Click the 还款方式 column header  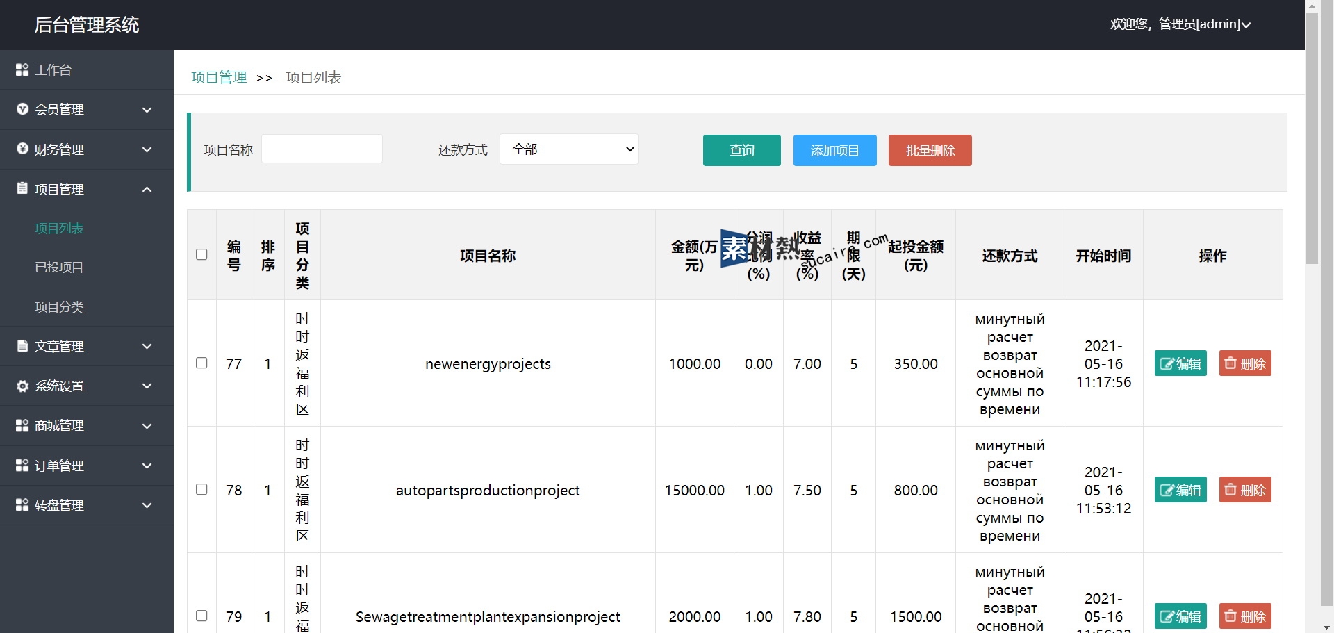tap(1010, 256)
